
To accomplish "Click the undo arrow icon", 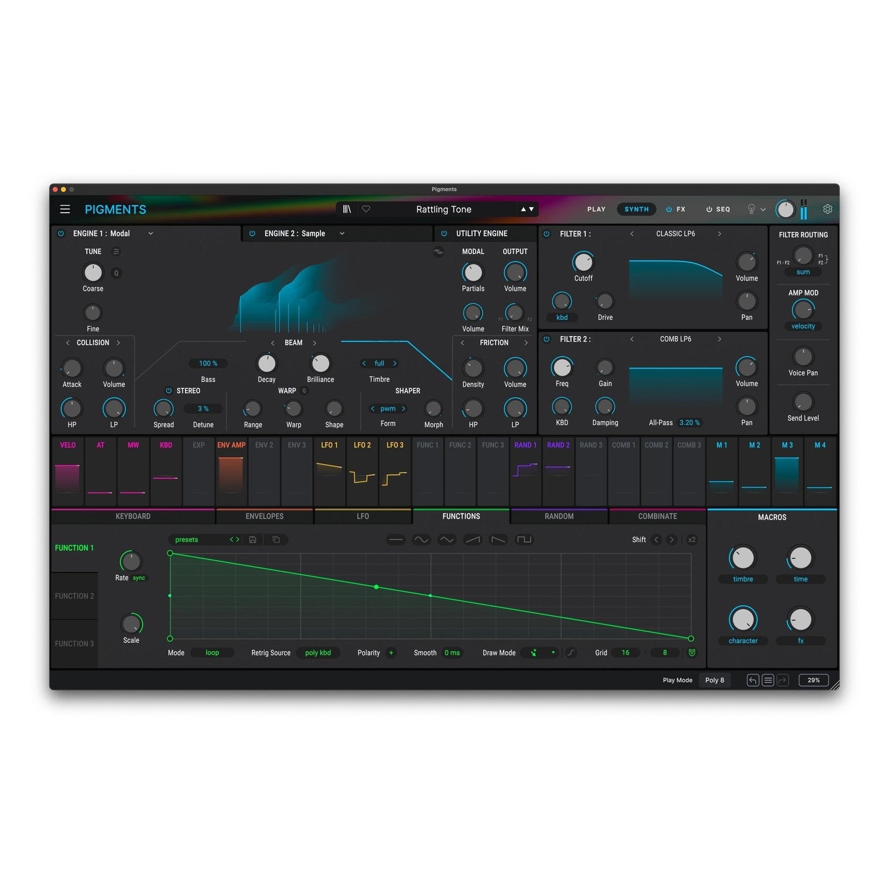I will click(752, 680).
